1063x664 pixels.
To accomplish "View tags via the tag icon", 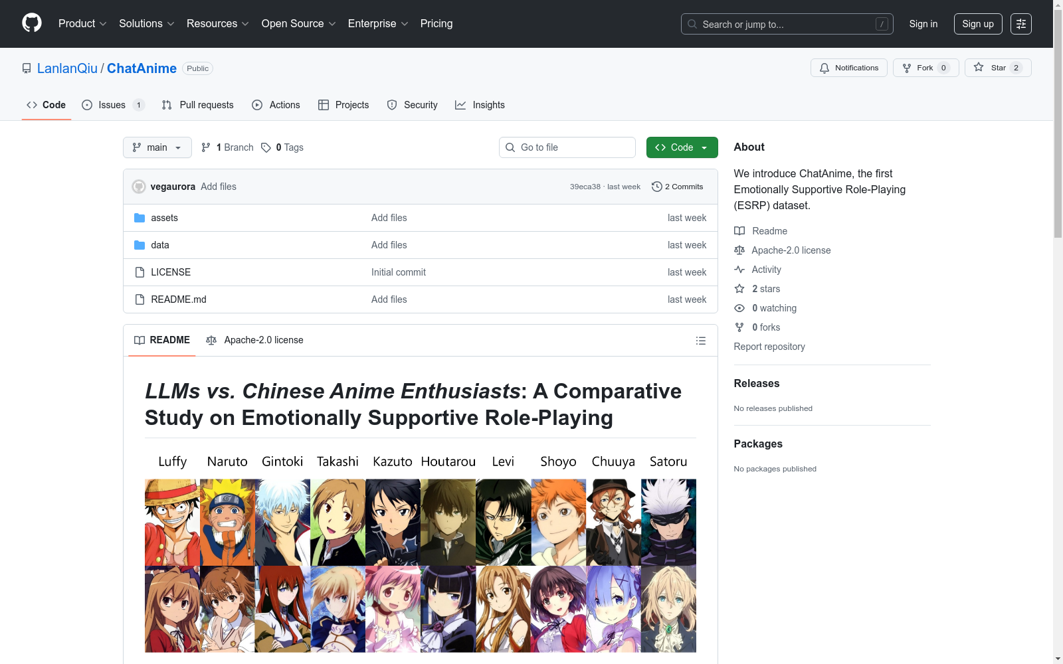I will click(x=266, y=147).
